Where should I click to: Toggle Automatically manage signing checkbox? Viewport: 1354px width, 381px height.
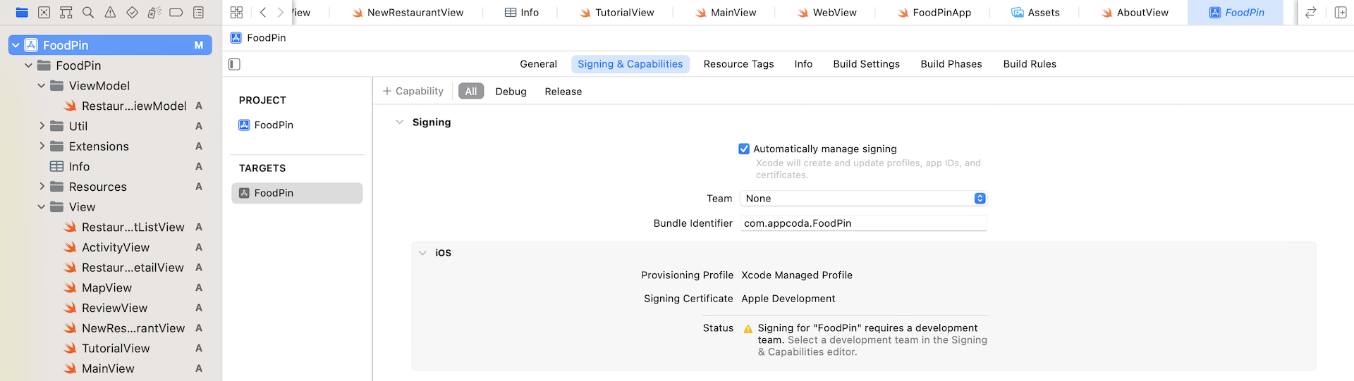(743, 149)
